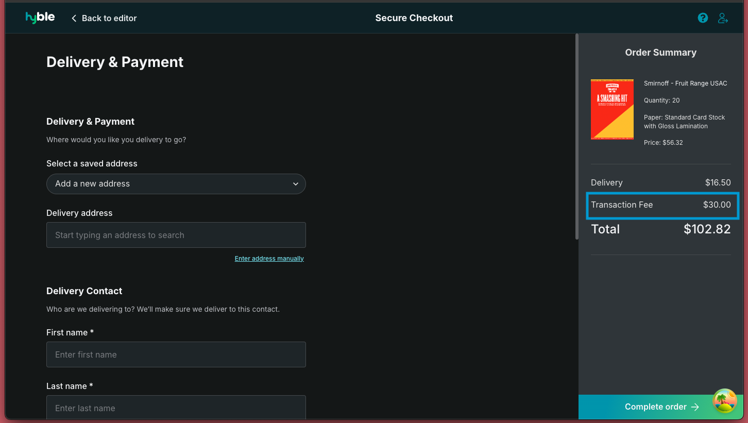This screenshot has width=748, height=423.
Task: Click the hyble logo
Action: pyautogui.click(x=40, y=18)
